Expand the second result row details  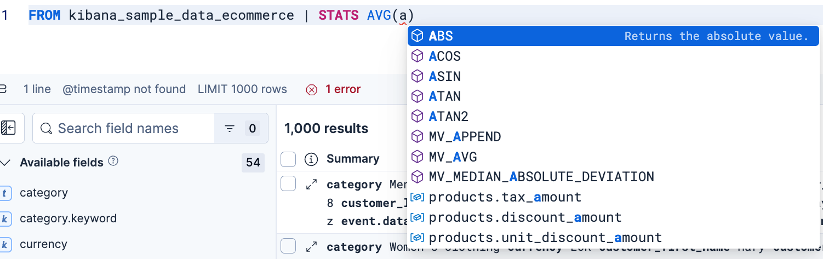(311, 247)
